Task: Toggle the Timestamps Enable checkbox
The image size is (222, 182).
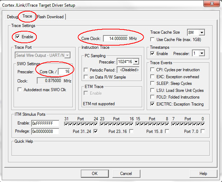Action: (x=152, y=54)
